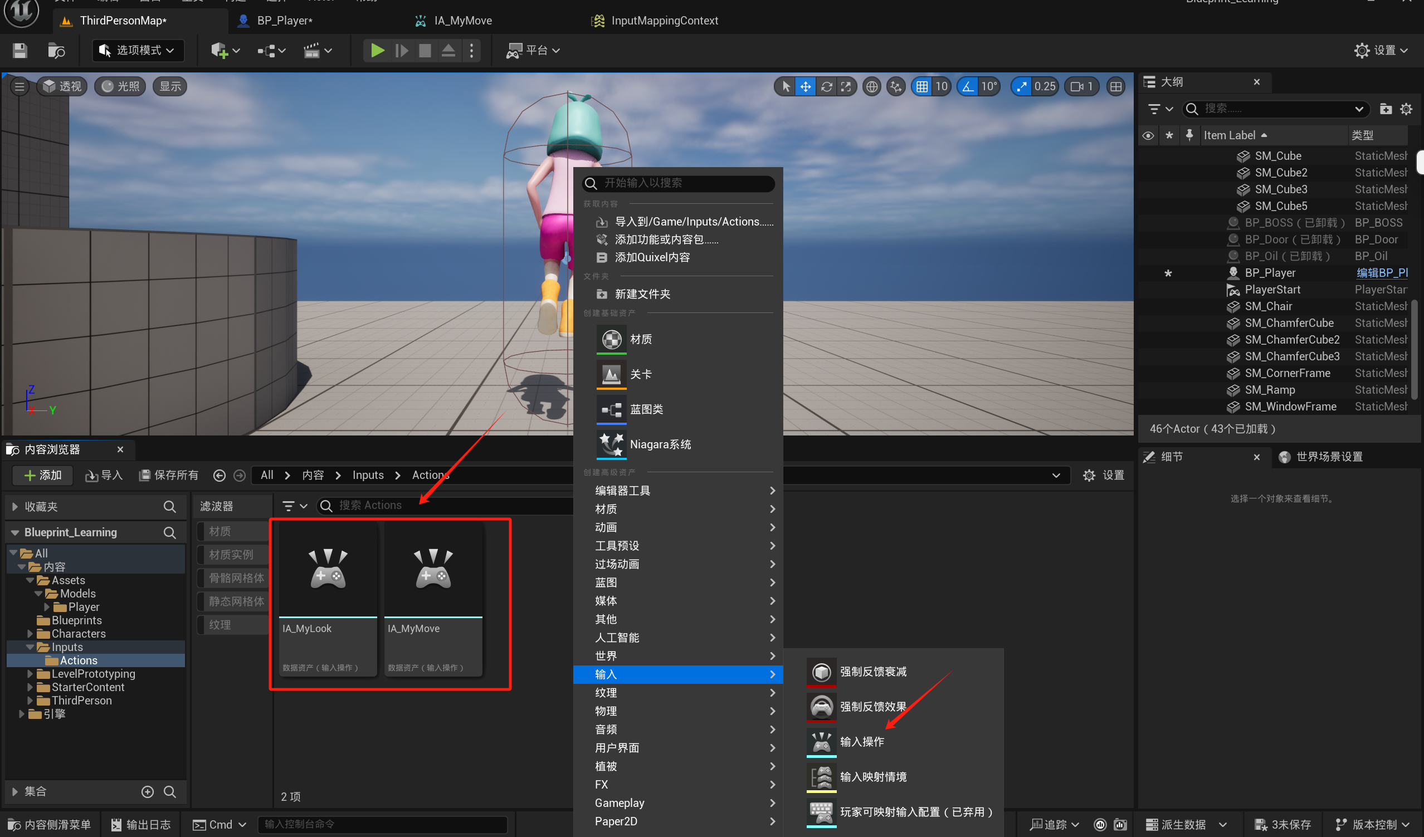Viewport: 1424px width, 837px height.
Task: Collapse the Inputs folder tree arrow
Action: [31, 647]
